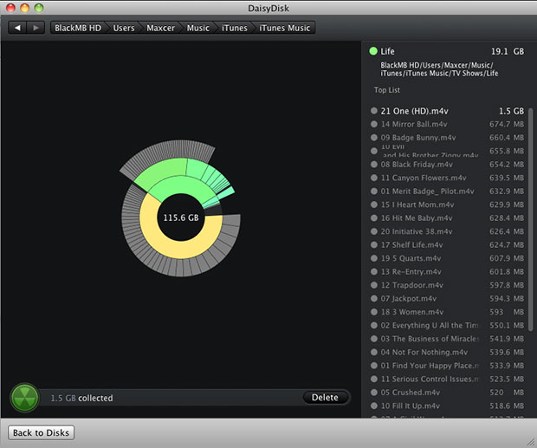The width and height of the screenshot is (537, 448).
Task: Select 18 3 Women.m4v file
Action: pos(447,312)
